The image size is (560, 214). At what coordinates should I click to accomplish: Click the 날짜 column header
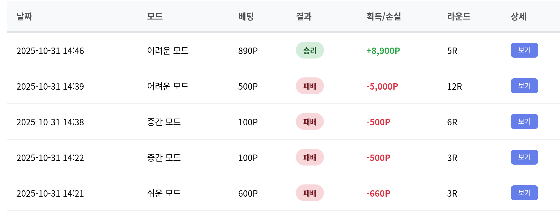point(24,16)
